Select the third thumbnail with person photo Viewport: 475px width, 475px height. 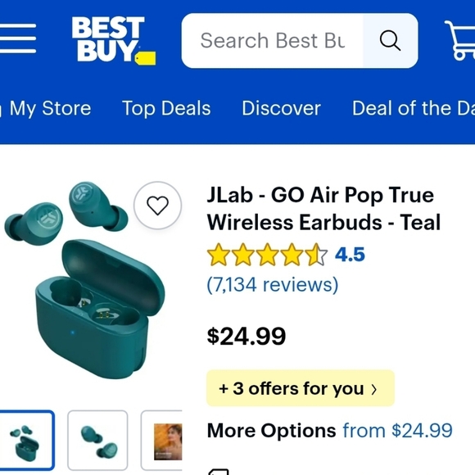(x=162, y=440)
